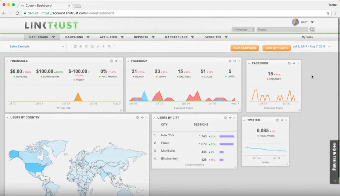Click the Provo city row
The height and width of the screenshot is (196, 340).
pyautogui.click(x=194, y=144)
